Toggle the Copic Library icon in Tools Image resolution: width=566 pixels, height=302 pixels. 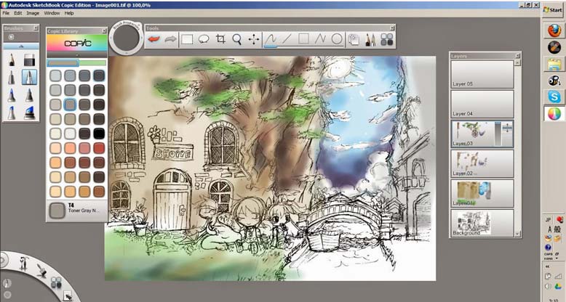coord(386,40)
